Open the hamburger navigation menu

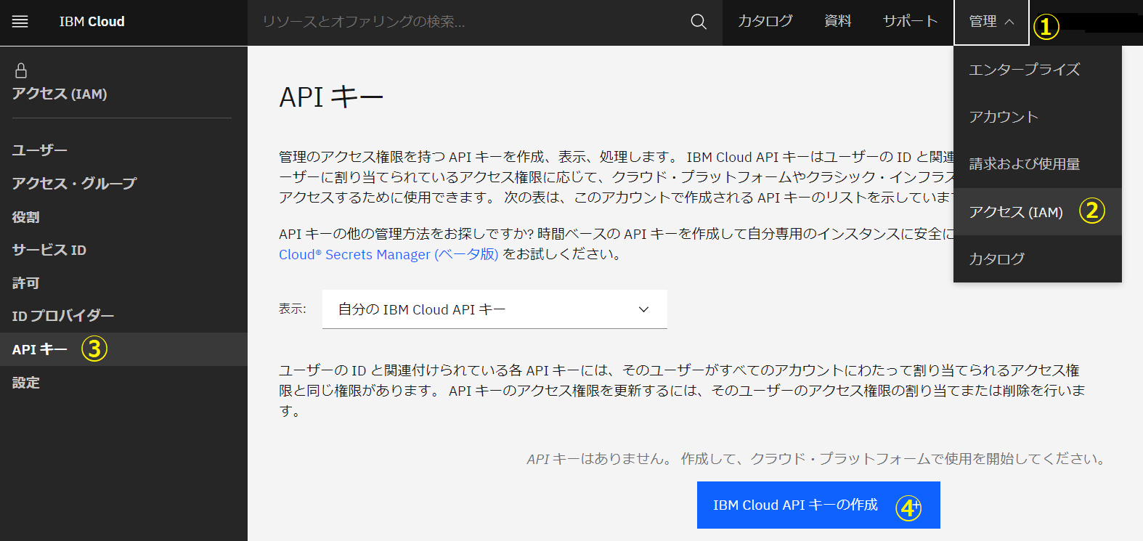[x=20, y=22]
